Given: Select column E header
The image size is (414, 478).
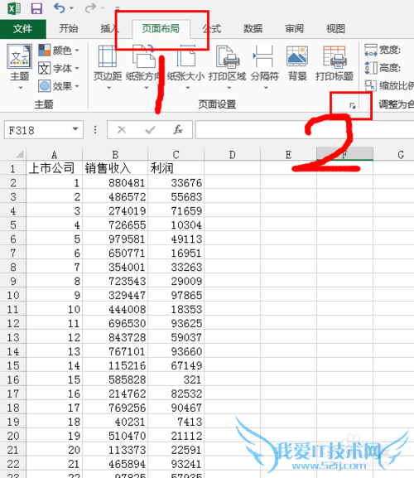Looking at the screenshot, I should coord(288,155).
